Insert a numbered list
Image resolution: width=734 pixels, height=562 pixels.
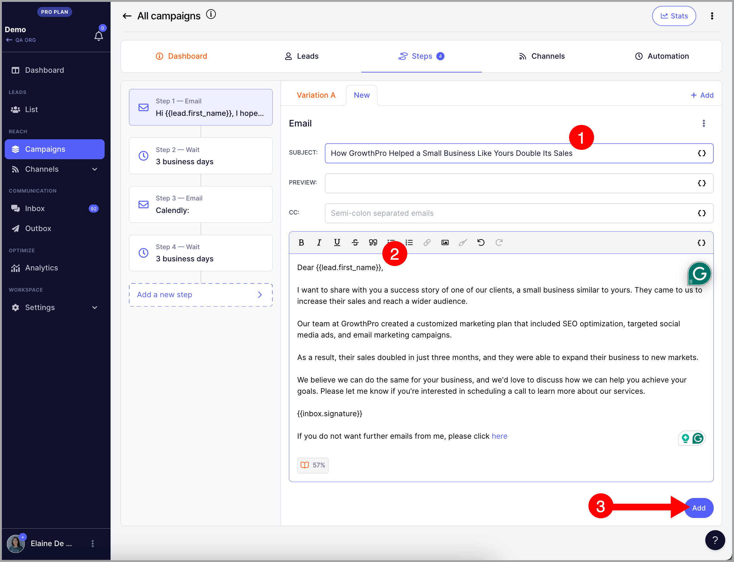pyautogui.click(x=409, y=243)
